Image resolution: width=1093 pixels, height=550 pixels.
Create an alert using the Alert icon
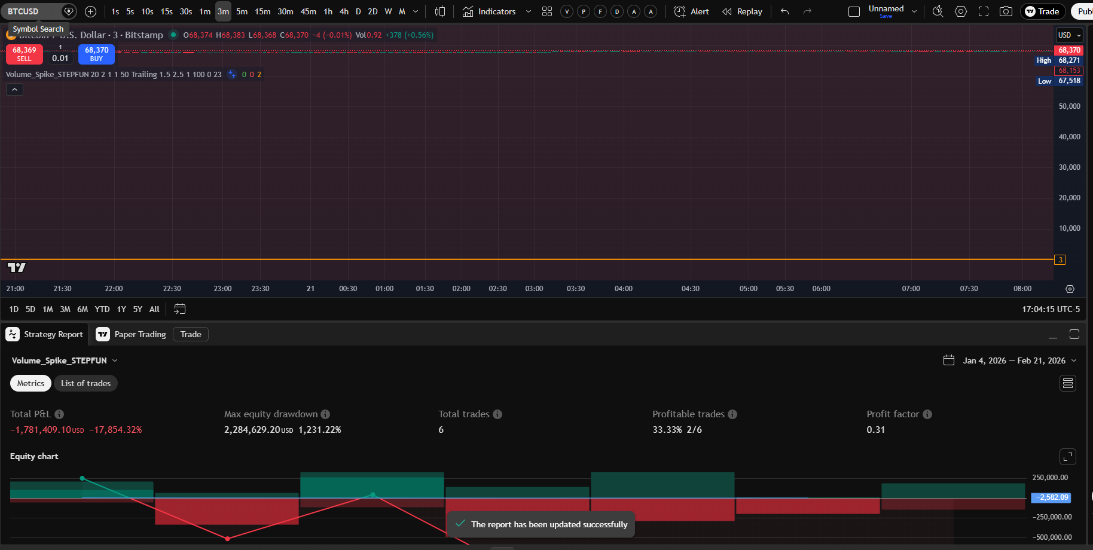click(691, 11)
